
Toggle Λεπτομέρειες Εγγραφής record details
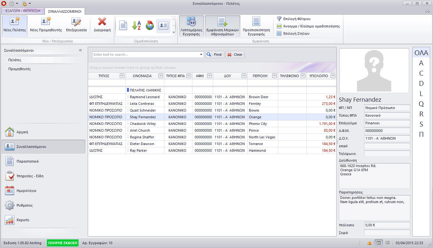click(191, 26)
